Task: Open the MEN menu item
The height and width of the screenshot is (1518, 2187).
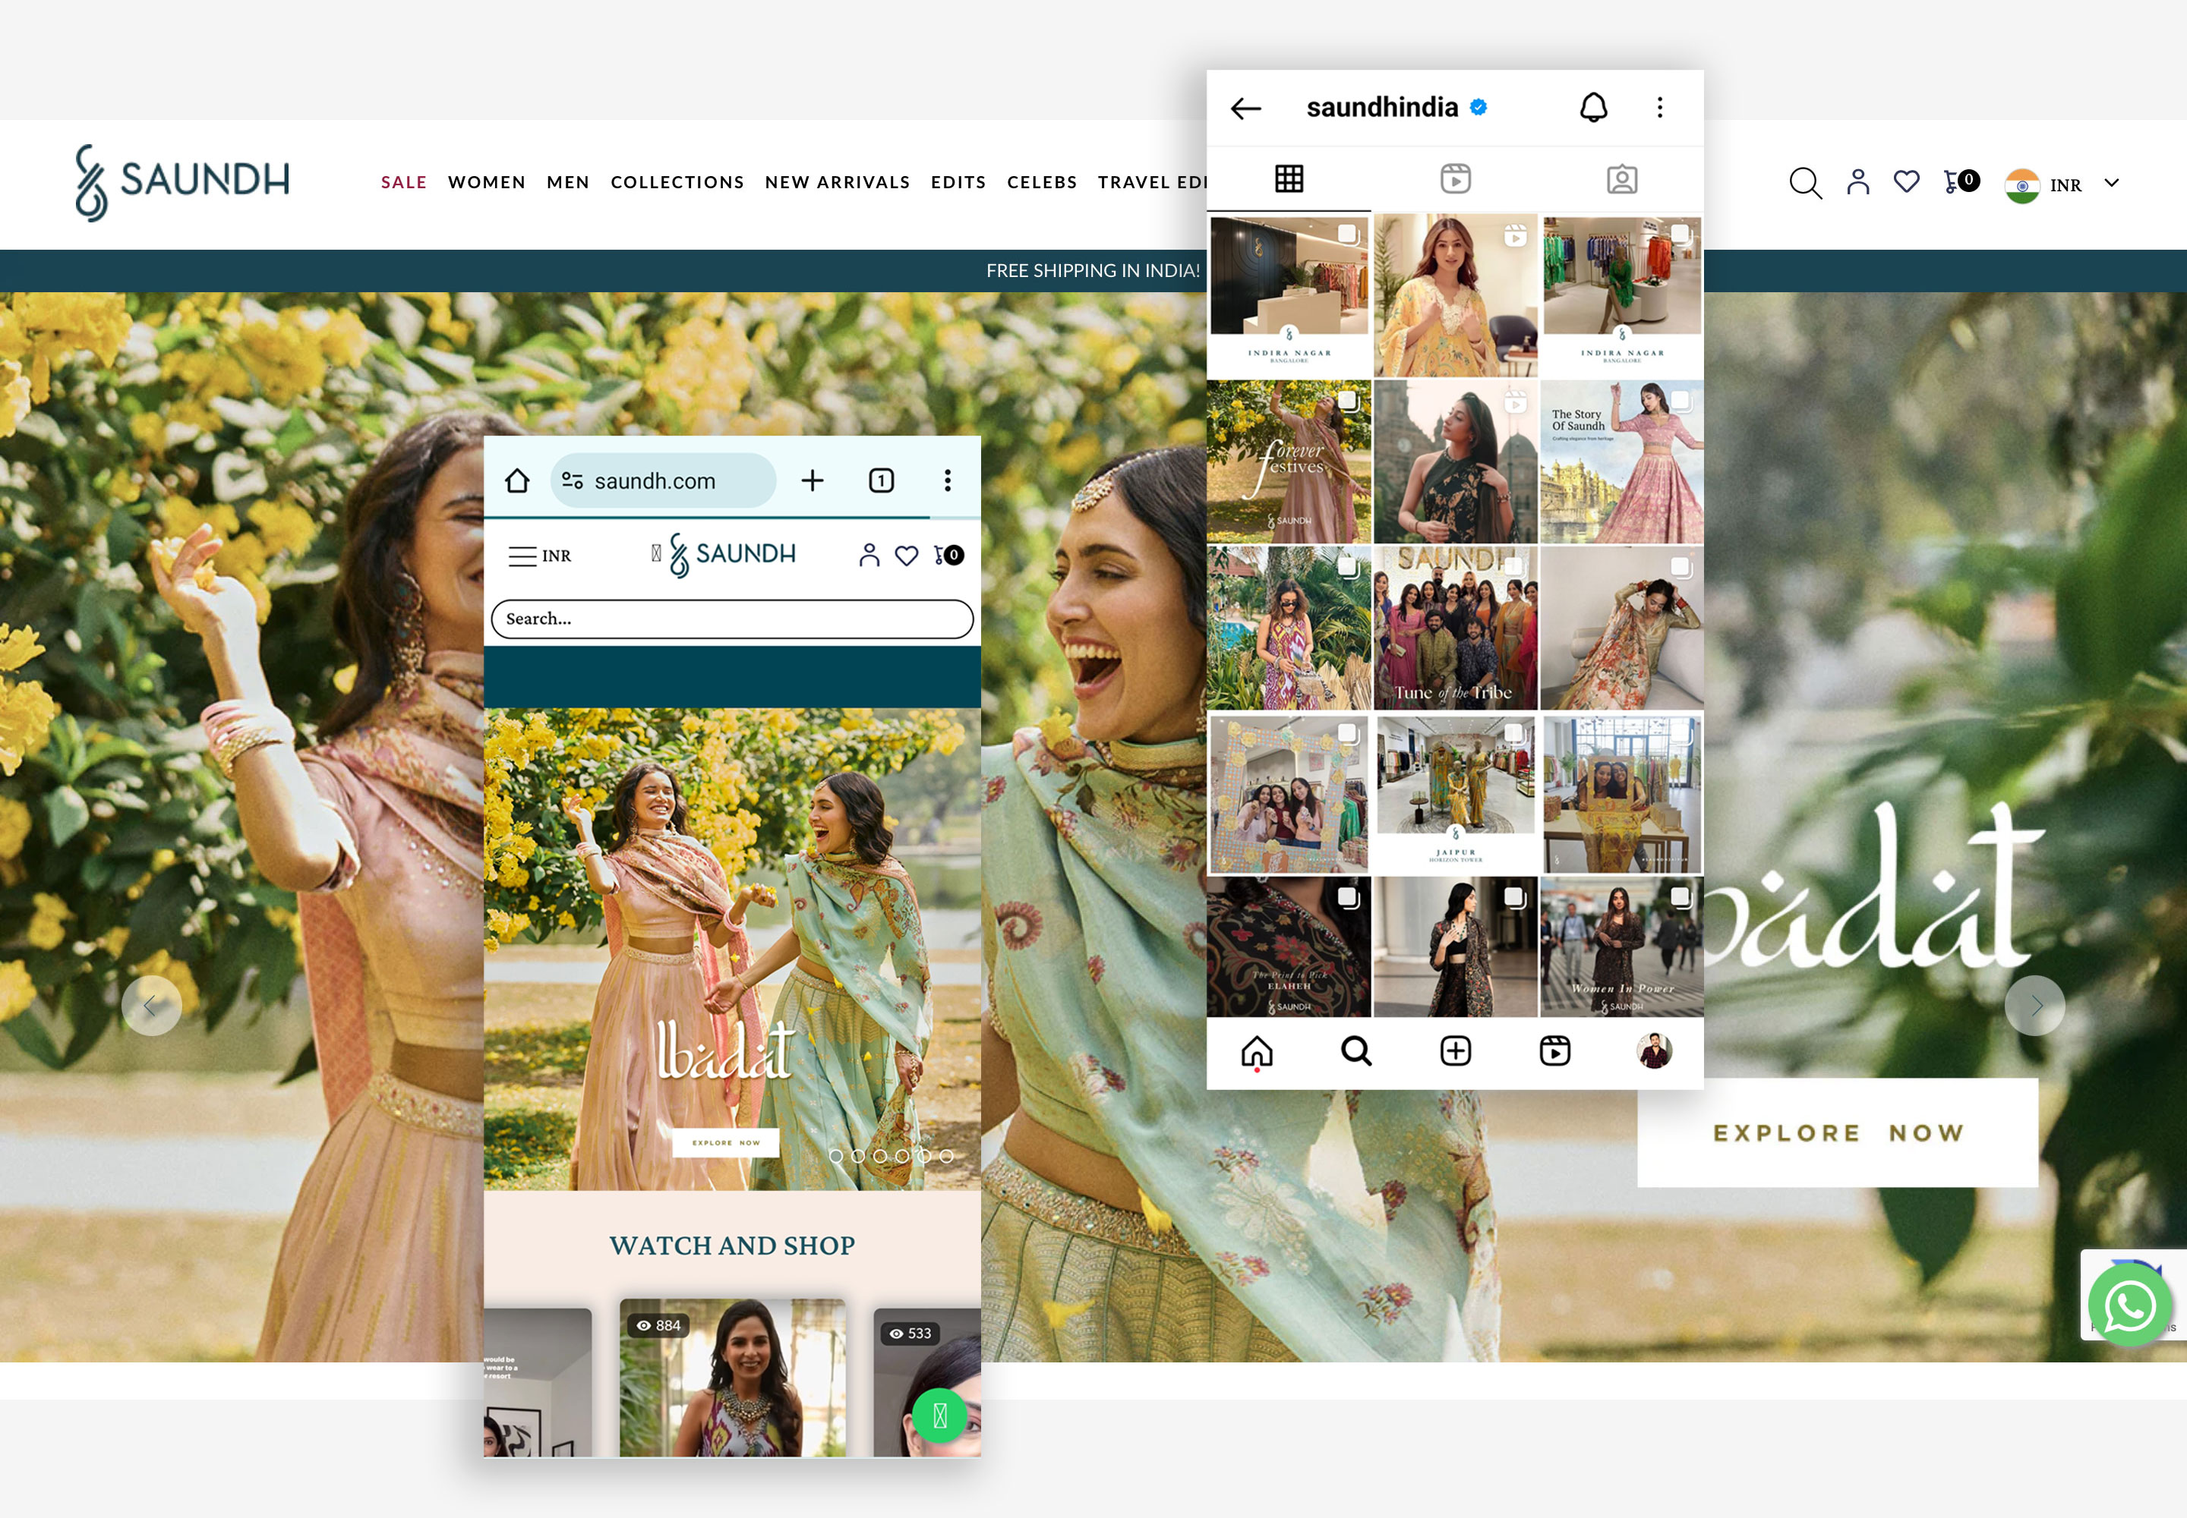Action: [x=568, y=183]
